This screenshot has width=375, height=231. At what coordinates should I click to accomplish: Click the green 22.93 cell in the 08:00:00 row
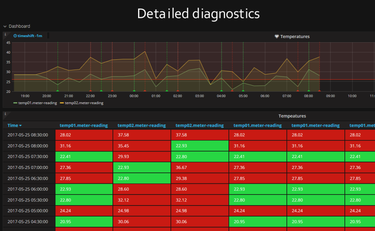click(x=200, y=146)
